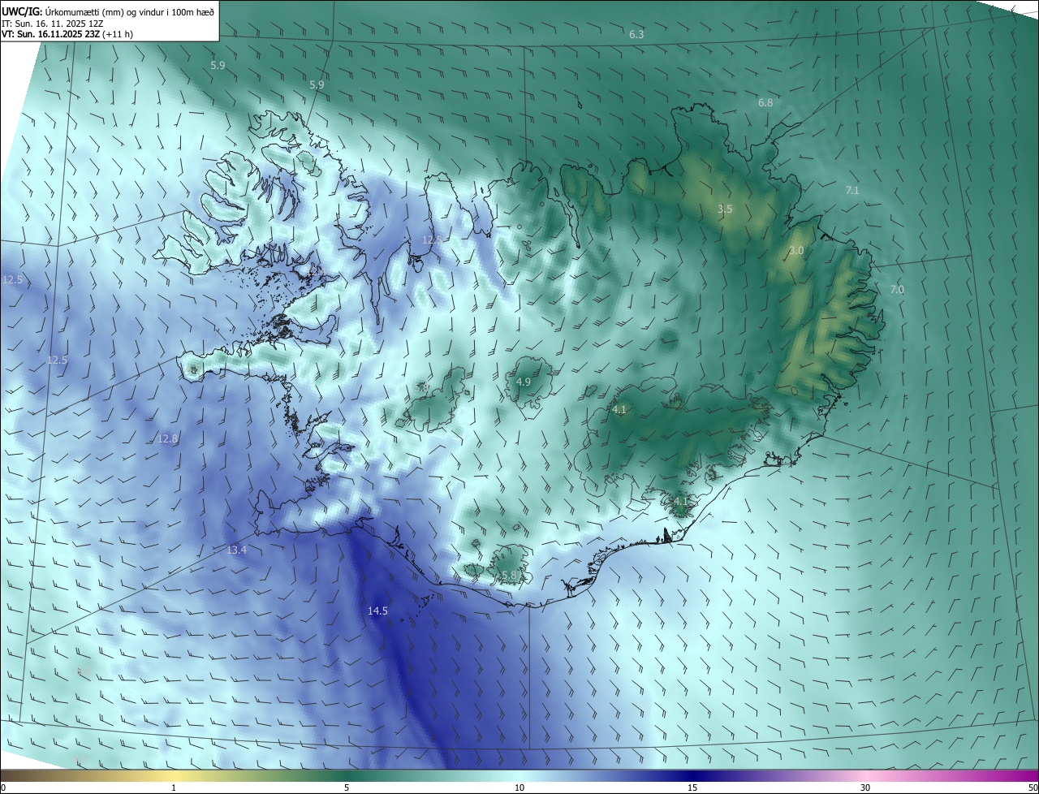
Task: Click the 6.3 value label on the map
Action: point(636,34)
